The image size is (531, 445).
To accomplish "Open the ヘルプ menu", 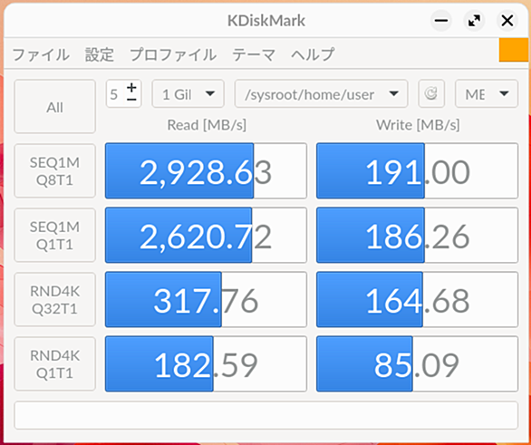I will point(313,55).
